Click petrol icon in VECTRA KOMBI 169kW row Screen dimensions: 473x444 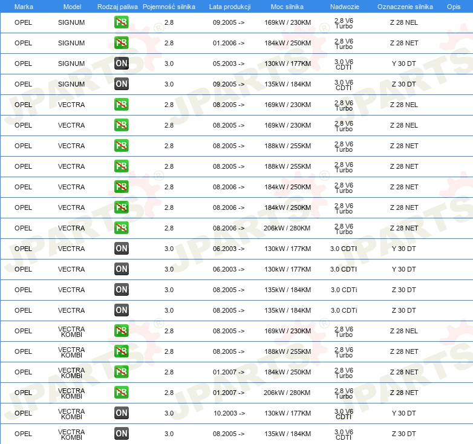121,331
